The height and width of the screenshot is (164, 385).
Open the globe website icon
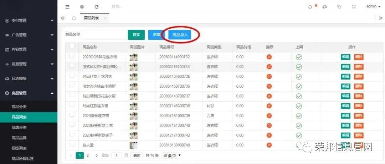[82, 7]
